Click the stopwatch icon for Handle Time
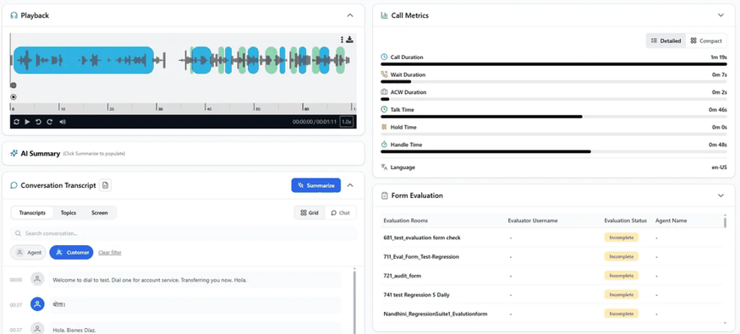Image resolution: width=740 pixels, height=334 pixels. [384, 145]
